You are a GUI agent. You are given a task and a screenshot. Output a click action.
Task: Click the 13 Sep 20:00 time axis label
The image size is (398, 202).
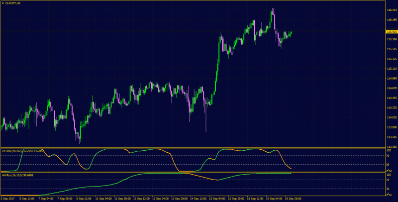pyautogui.click(x=180, y=199)
